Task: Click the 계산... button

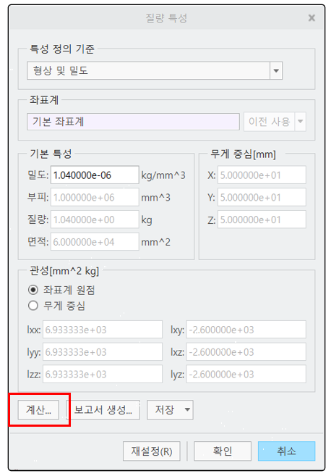Action: pos(38,410)
